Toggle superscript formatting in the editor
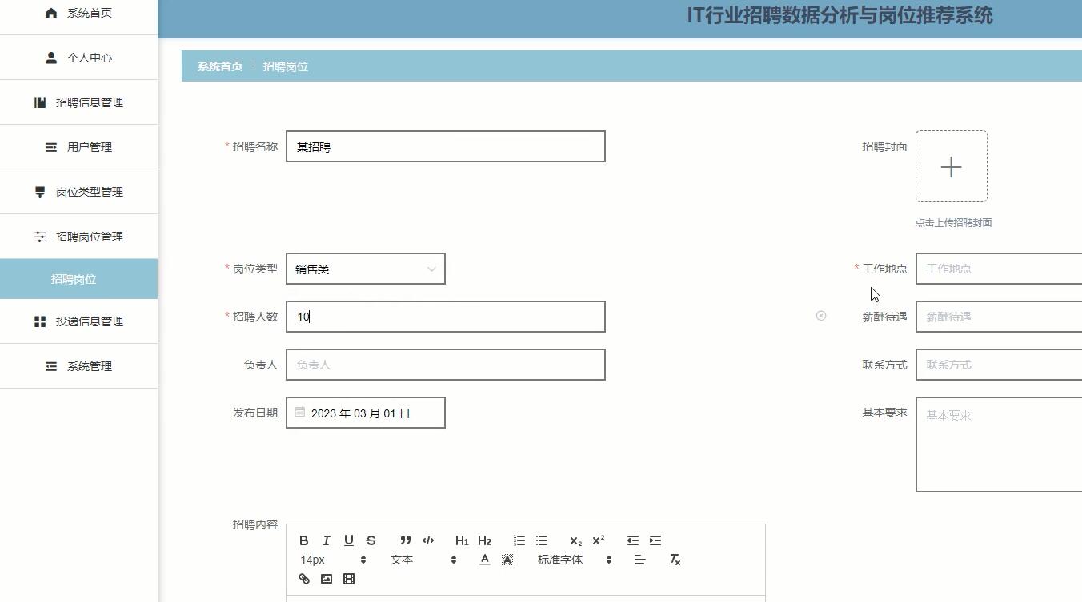Image resolution: width=1082 pixels, height=602 pixels. point(598,540)
